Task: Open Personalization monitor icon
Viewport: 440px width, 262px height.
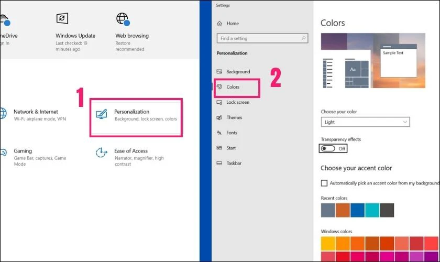Action: pos(102,114)
